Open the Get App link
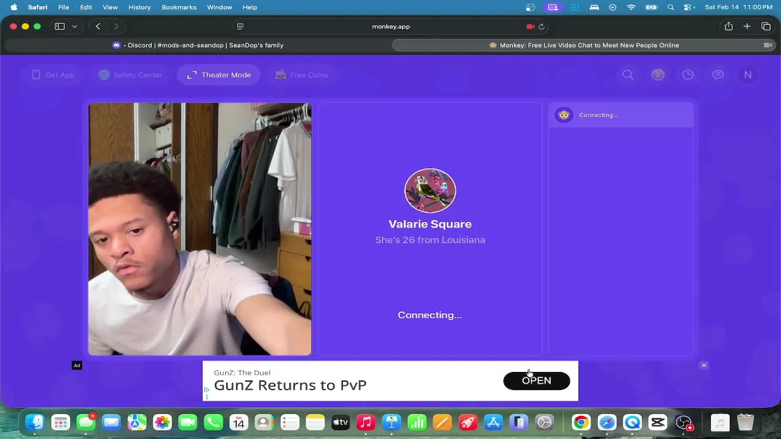This screenshot has height=439, width=781. [x=52, y=75]
